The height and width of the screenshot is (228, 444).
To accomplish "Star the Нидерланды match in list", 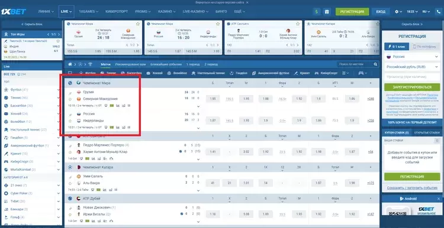I will [70, 121].
